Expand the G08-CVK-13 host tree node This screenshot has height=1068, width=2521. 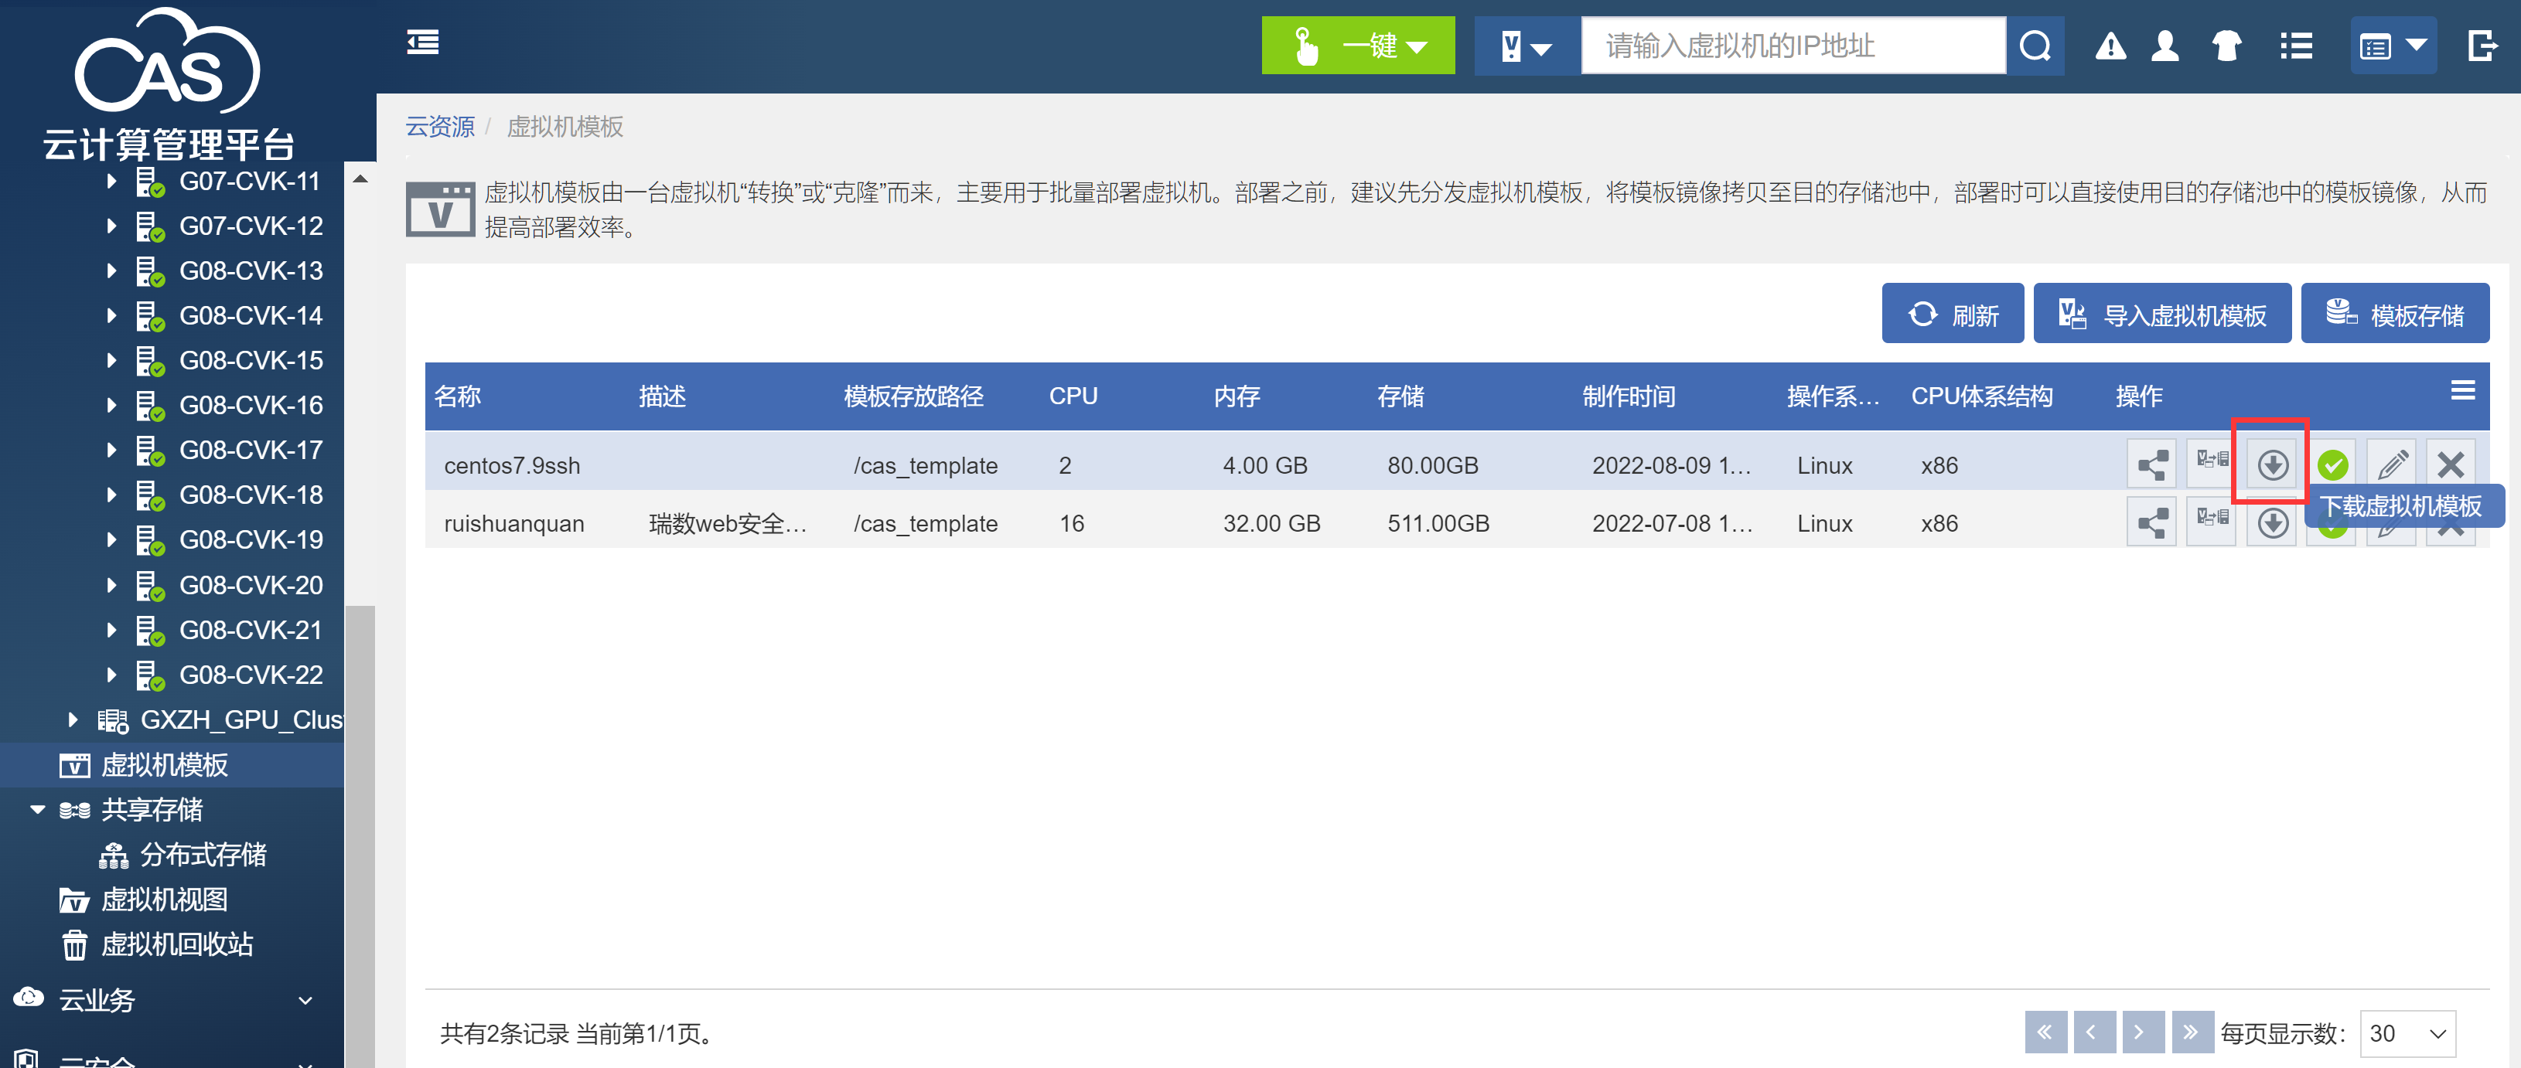[111, 271]
